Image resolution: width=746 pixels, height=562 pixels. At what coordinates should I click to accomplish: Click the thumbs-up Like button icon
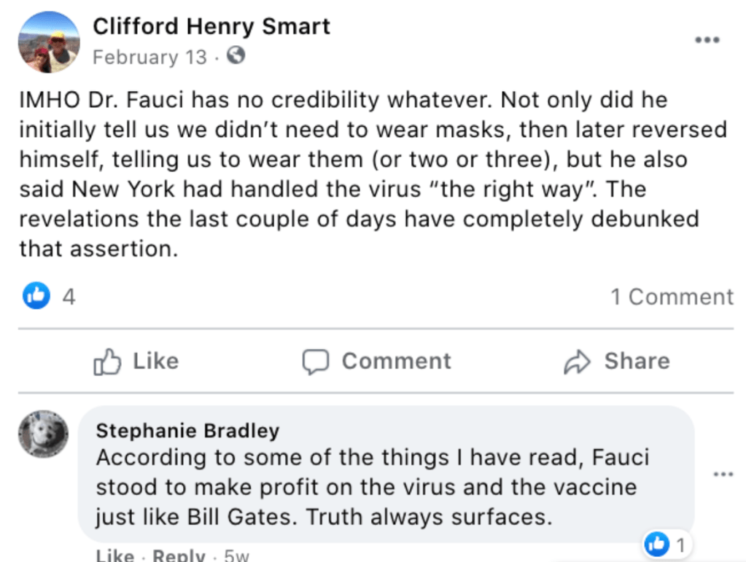pyautogui.click(x=106, y=362)
